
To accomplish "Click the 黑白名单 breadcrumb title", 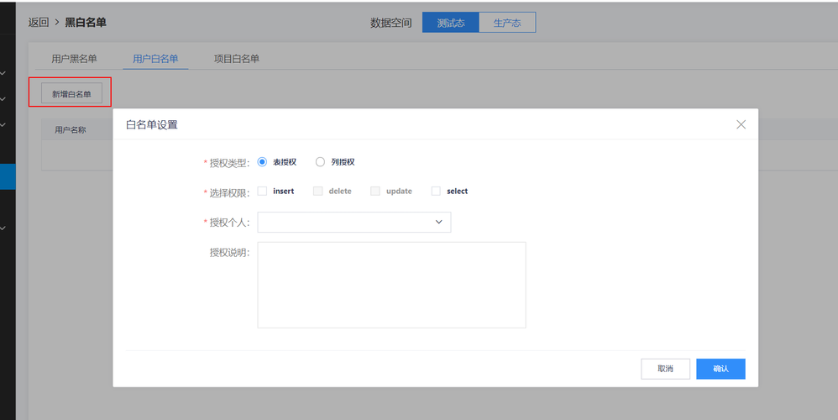I will (86, 23).
